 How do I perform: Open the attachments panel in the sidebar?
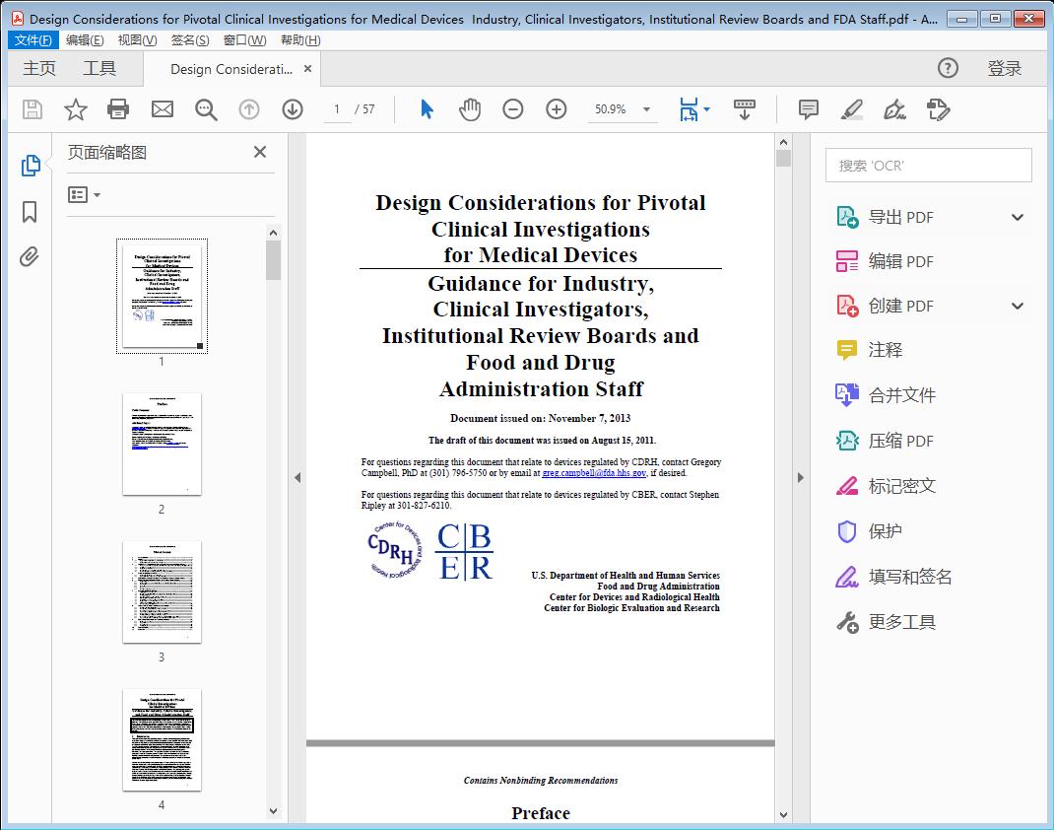(x=29, y=256)
